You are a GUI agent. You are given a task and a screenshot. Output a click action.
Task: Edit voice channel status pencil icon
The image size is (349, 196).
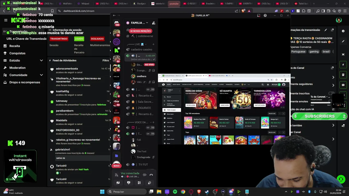point(154,59)
